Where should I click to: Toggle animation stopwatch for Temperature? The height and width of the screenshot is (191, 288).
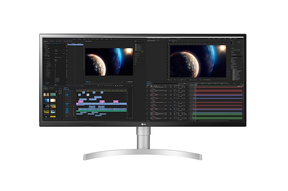(47, 66)
